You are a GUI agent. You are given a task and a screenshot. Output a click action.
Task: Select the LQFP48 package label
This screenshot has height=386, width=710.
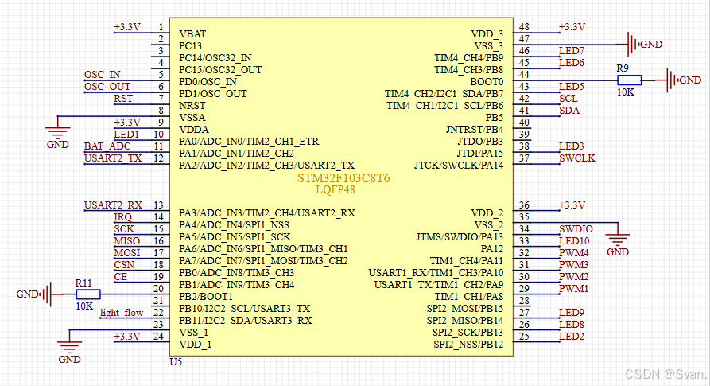point(335,190)
